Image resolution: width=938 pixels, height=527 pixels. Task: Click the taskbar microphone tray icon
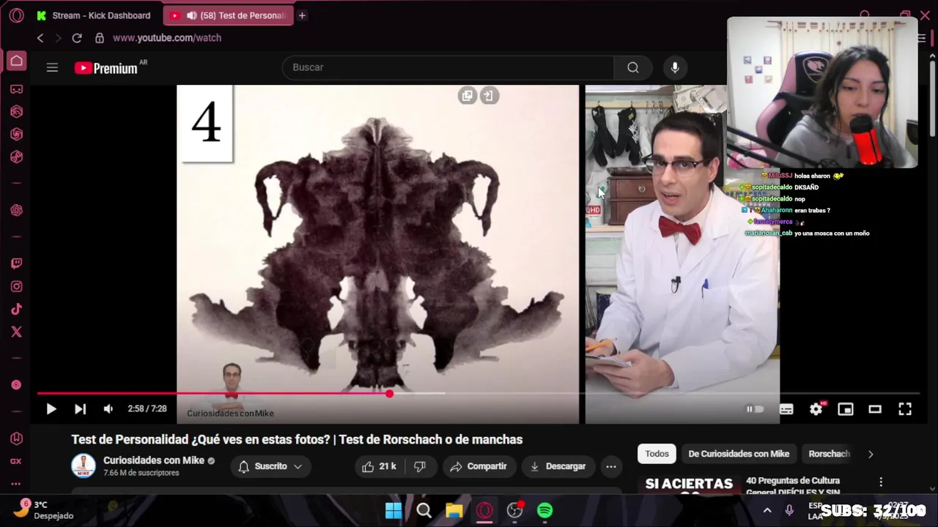point(789,510)
